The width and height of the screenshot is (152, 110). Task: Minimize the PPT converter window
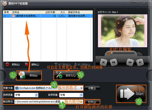144,3
